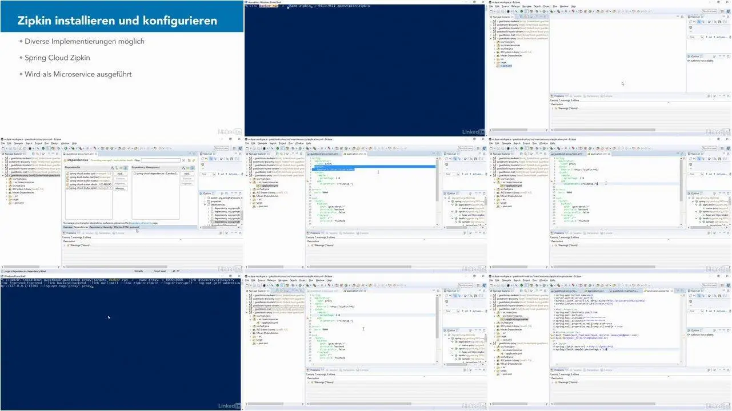Click Task List panel icon in pom.xml window
Image resolution: width=732 pixels, height=411 pixels.
pyautogui.click(x=201, y=154)
